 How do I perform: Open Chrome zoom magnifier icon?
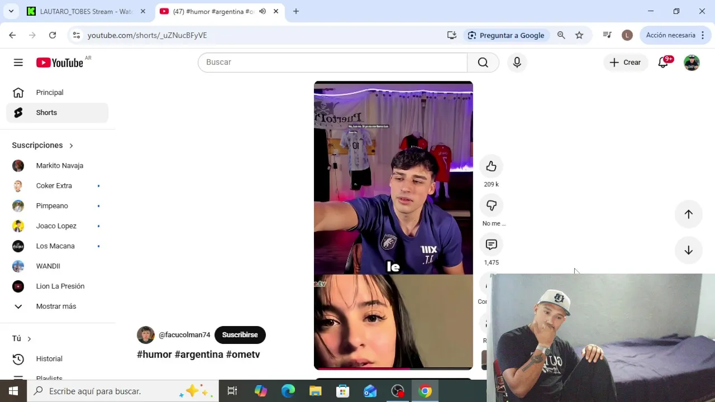(561, 35)
